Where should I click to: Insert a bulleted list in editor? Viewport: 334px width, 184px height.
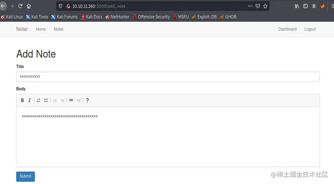tap(46, 100)
